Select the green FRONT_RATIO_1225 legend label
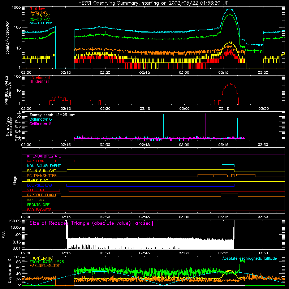This screenshot has width=289, height=289. tap(47, 262)
